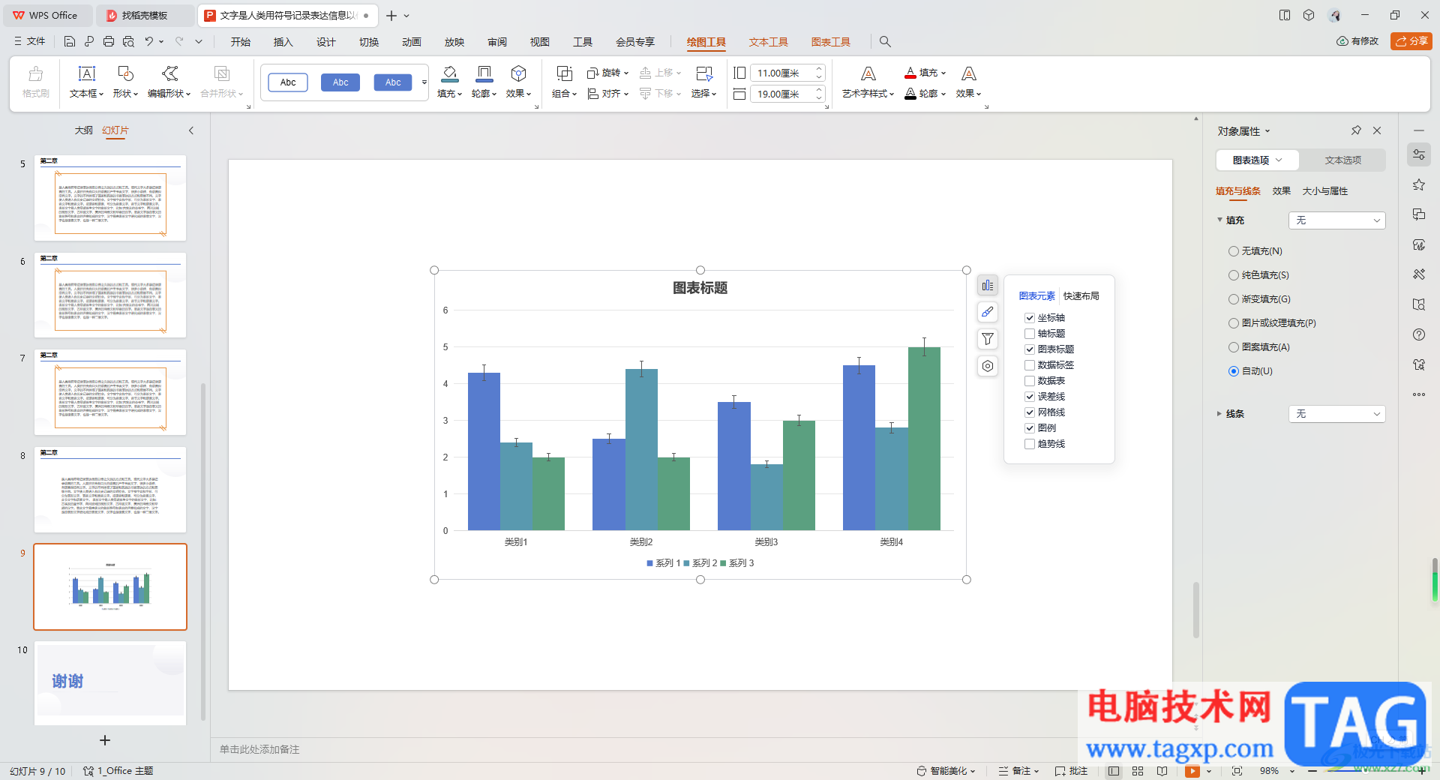The image size is (1440, 780).
Task: Click the help question mark in sidebar
Action: 1418,334
